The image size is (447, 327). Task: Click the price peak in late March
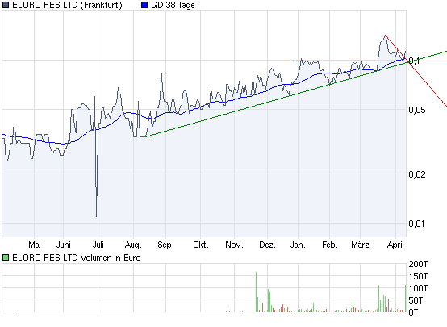click(x=385, y=36)
